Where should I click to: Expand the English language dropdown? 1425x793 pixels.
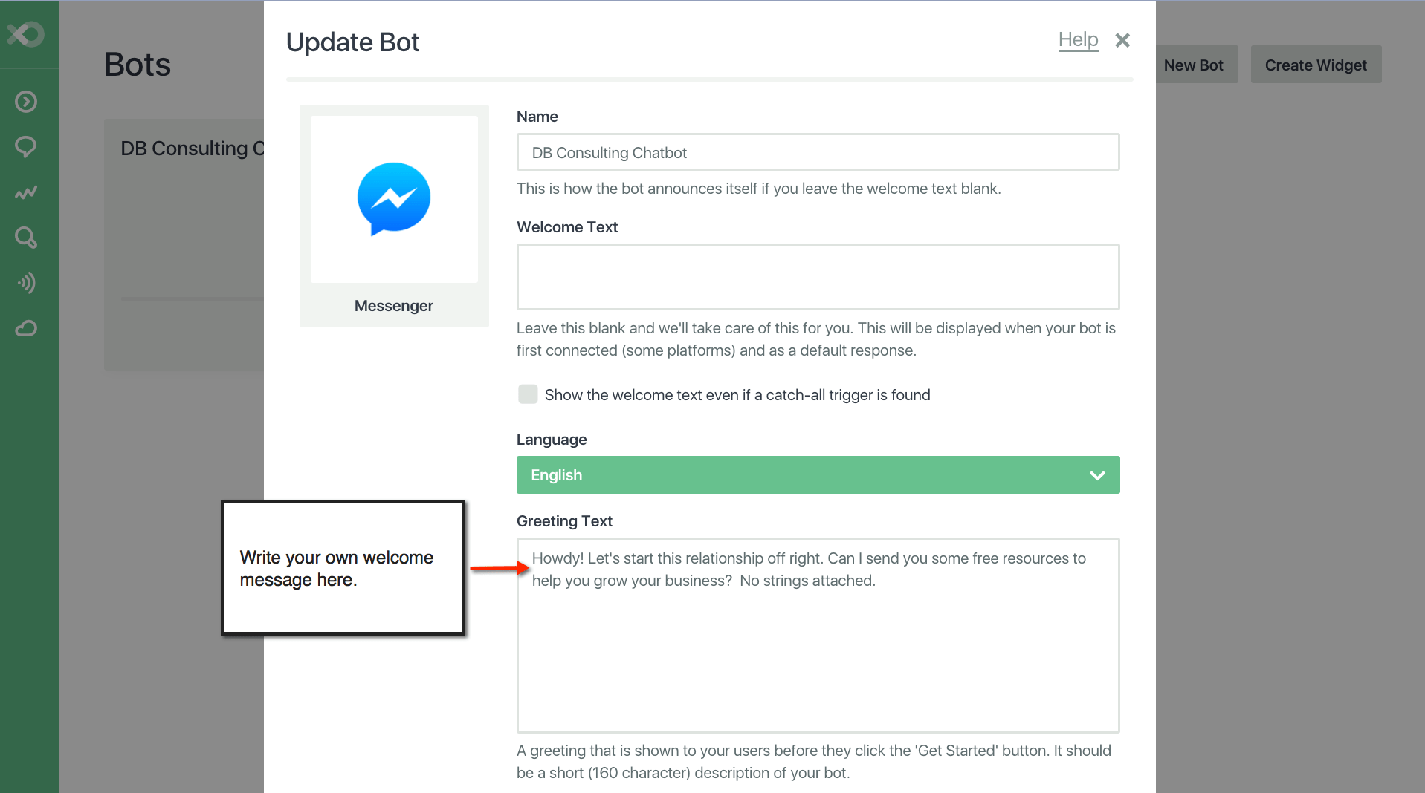click(x=818, y=475)
